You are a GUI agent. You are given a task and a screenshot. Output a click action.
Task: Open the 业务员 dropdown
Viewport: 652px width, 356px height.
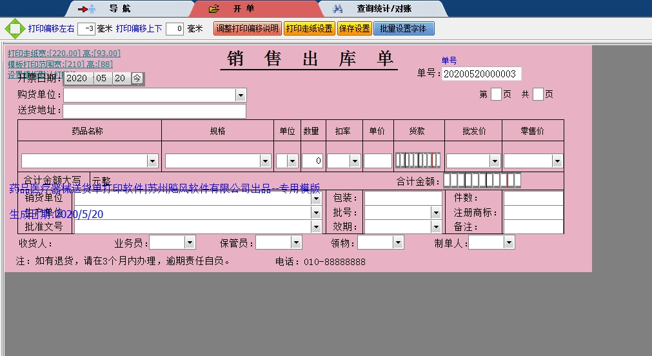coord(190,242)
